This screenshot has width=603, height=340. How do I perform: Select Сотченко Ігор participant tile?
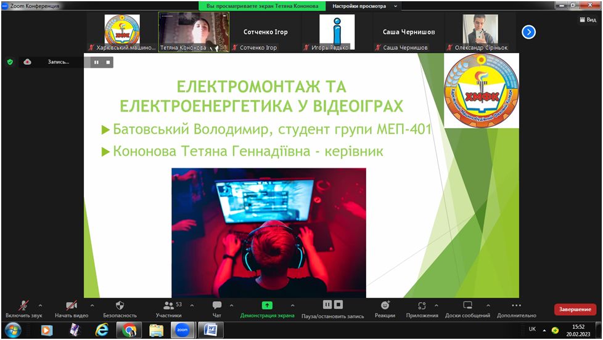tap(265, 32)
